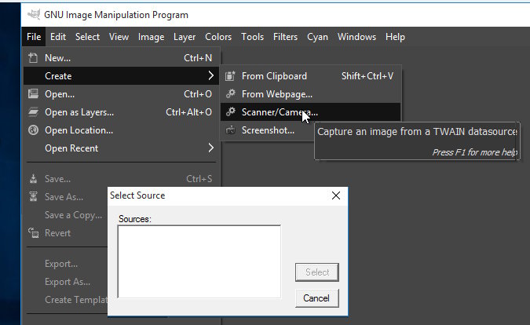Click the empty Sources list box
This screenshot has height=325, width=530.
[x=199, y=261]
